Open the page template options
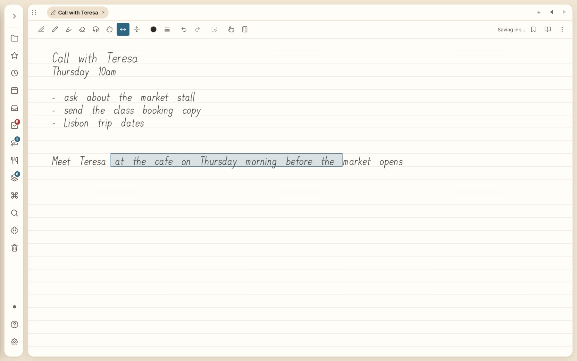The image size is (577, 361). (x=245, y=30)
